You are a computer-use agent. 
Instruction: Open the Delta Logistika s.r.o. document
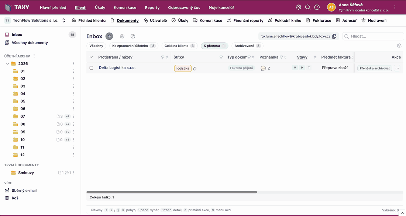[x=117, y=68]
